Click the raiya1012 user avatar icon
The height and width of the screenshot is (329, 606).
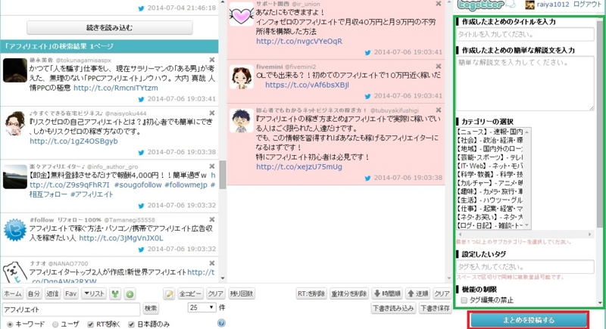pos(529,5)
